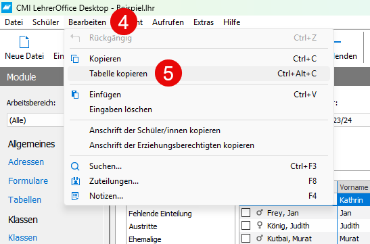Screen dimensions: 370x244
Task: Click the Zuteilungen icon in menu
Action: [76, 181]
